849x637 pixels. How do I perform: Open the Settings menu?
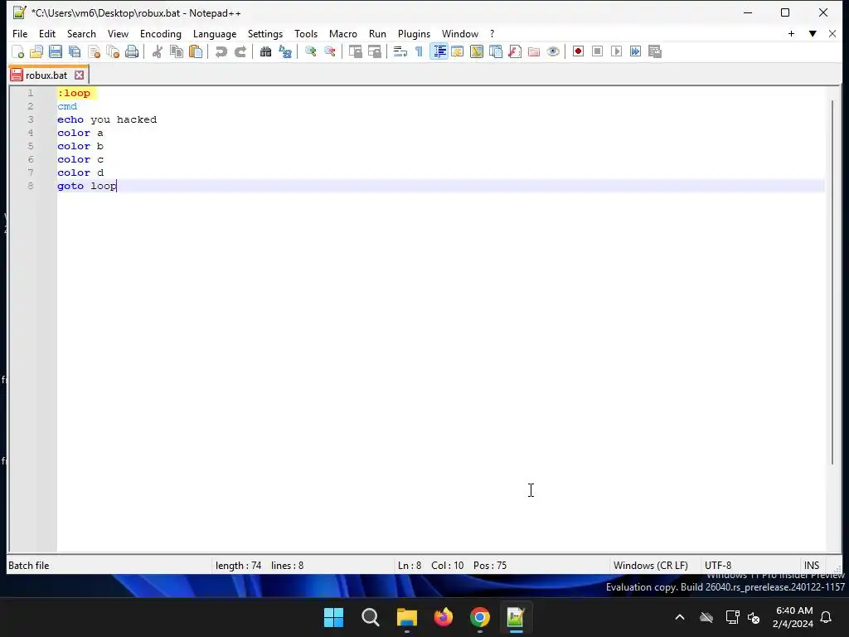[x=265, y=33]
